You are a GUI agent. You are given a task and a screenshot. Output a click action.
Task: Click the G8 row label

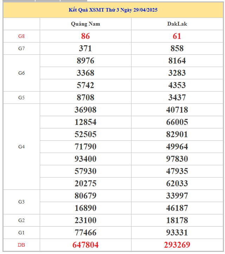coord(21,36)
